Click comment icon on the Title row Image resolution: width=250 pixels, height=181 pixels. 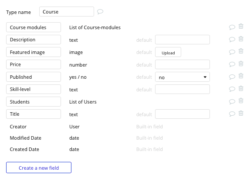pos(232,114)
